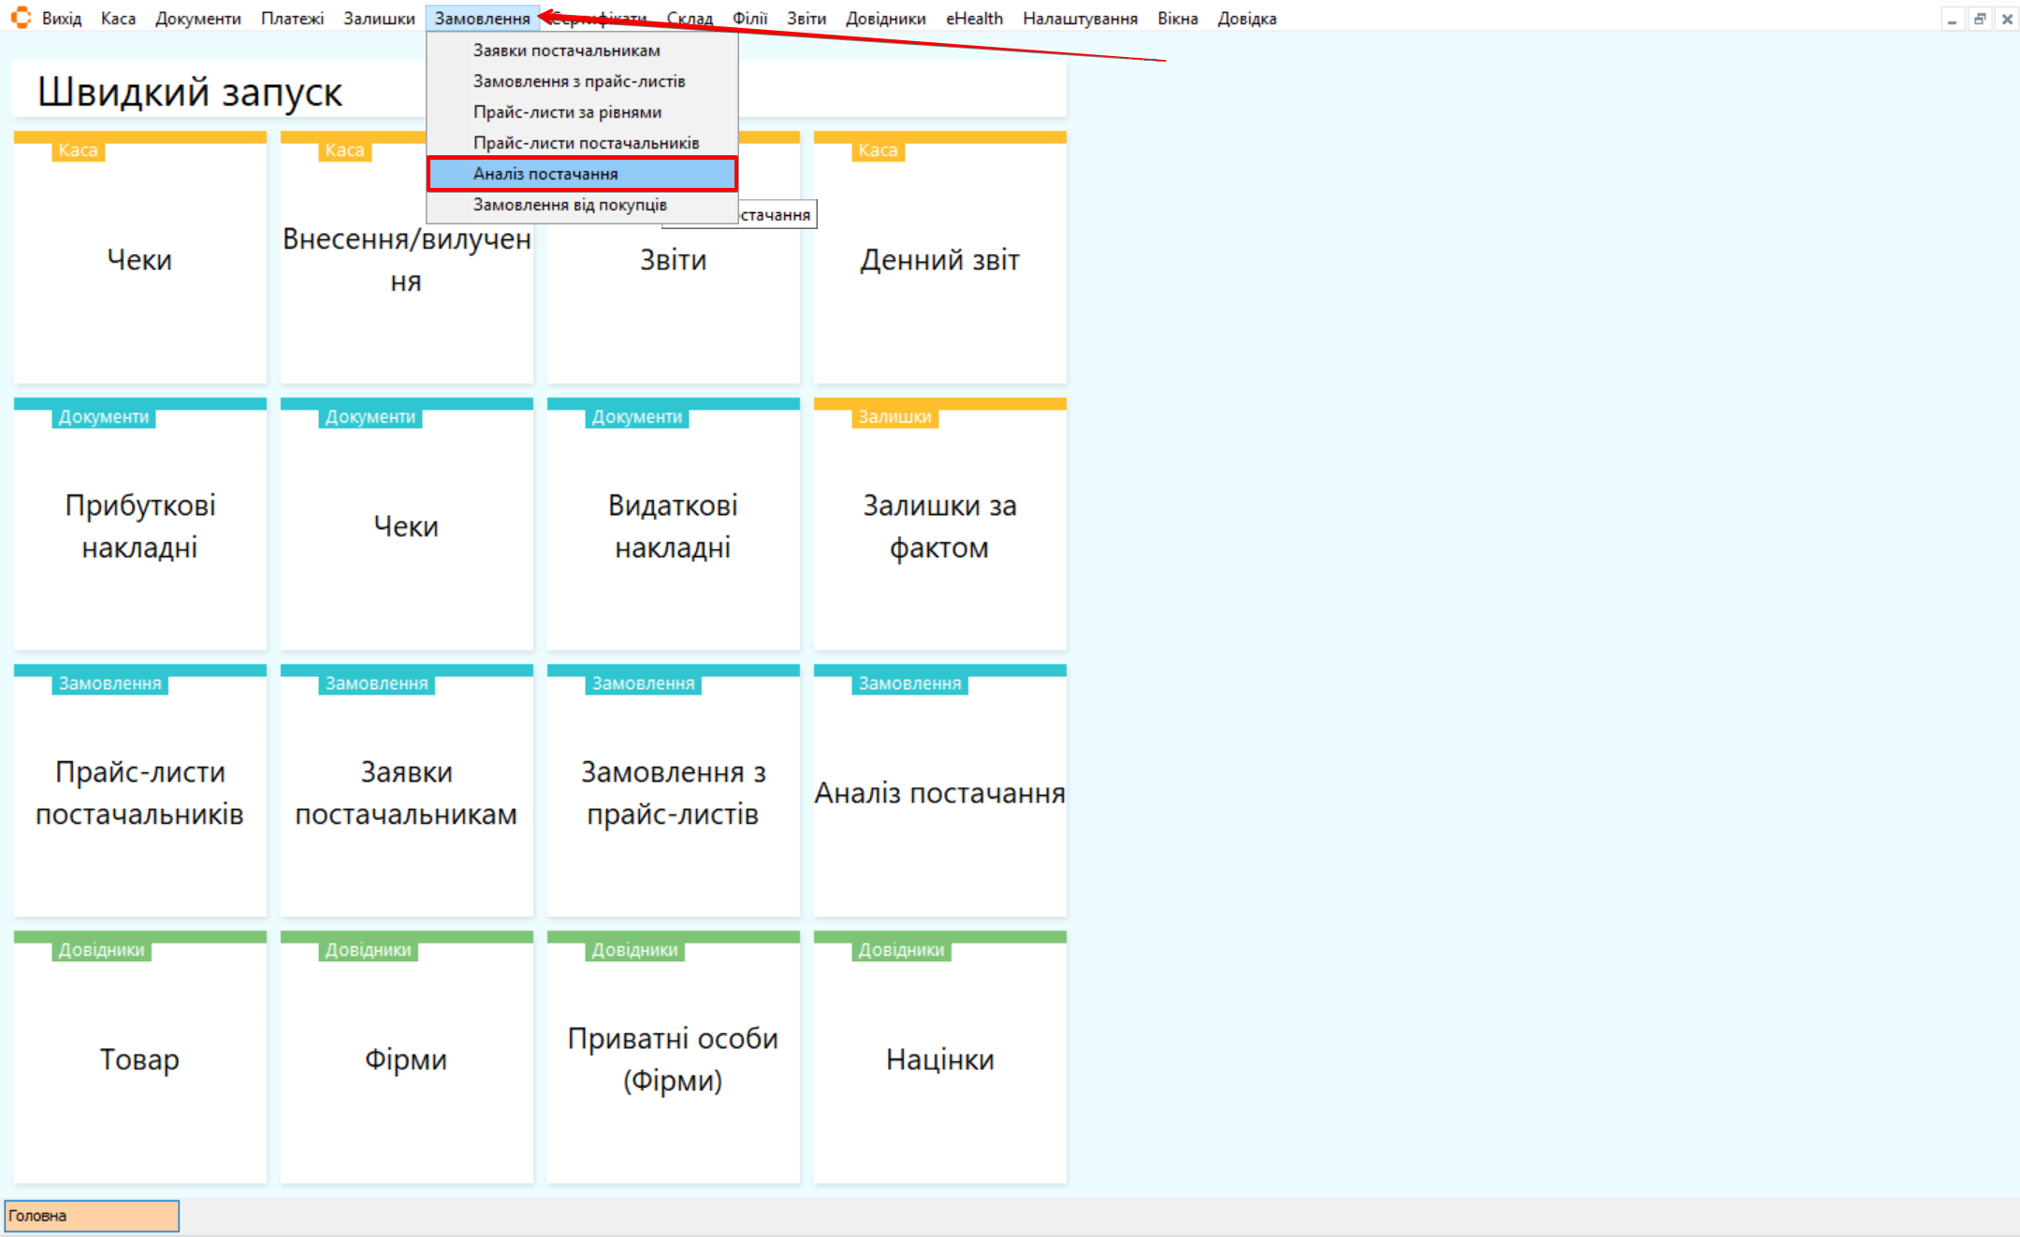This screenshot has height=1237, width=2020.
Task: Switch to the 'Головна' tab at bottom
Action: pyautogui.click(x=92, y=1215)
